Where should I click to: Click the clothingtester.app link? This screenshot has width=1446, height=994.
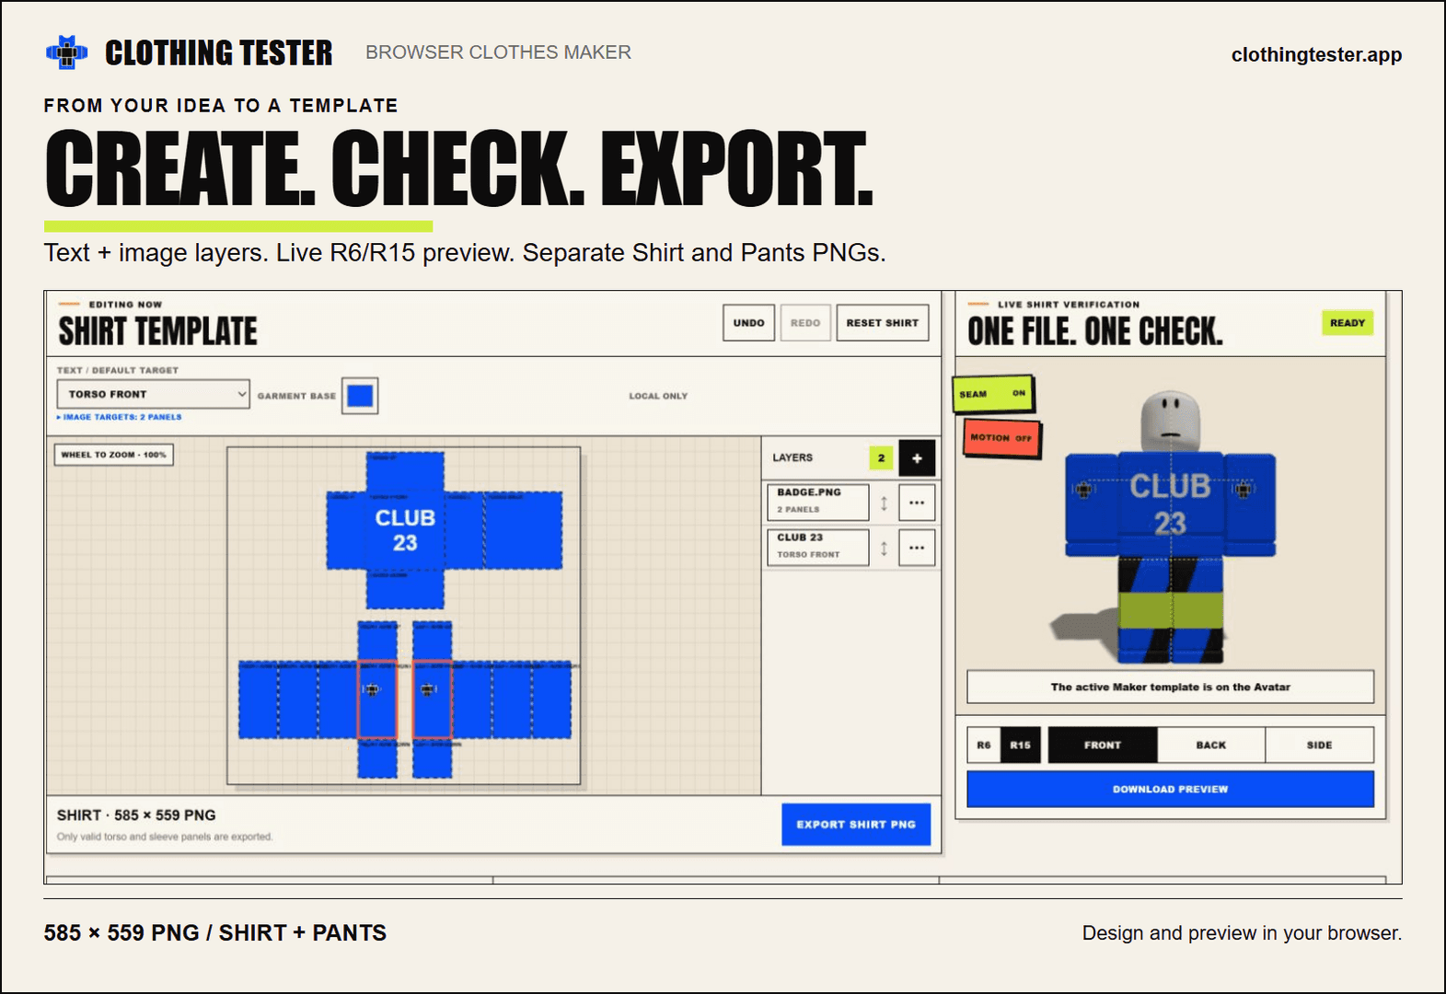tap(1316, 54)
